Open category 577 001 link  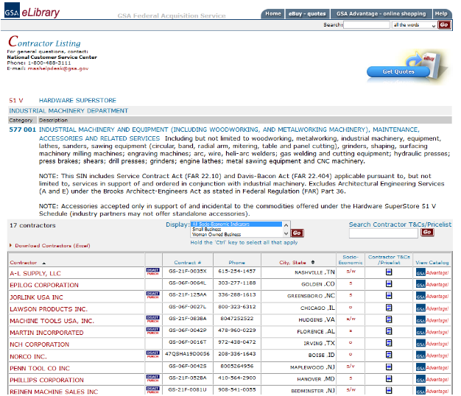(x=22, y=130)
